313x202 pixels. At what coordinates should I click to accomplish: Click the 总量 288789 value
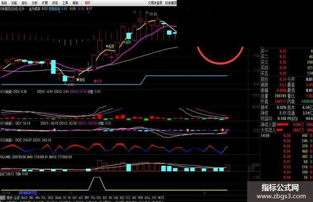pyautogui.click(x=281, y=96)
